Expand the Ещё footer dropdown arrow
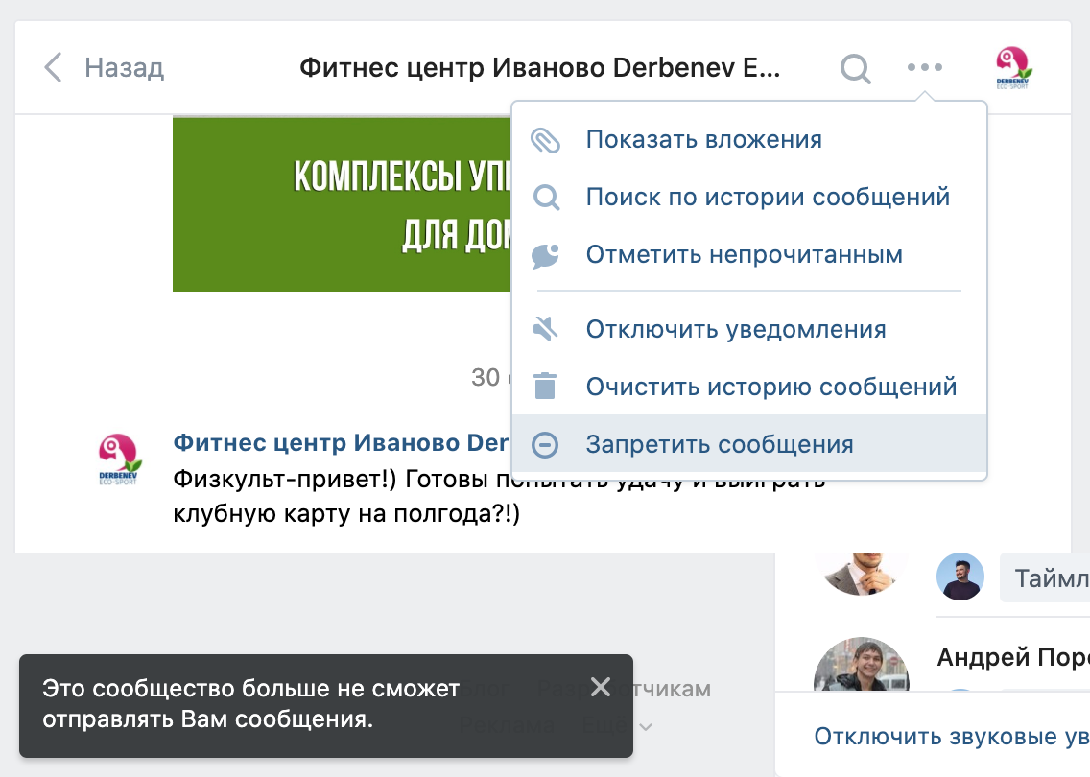Image resolution: width=1090 pixels, height=777 pixels. 646,727
